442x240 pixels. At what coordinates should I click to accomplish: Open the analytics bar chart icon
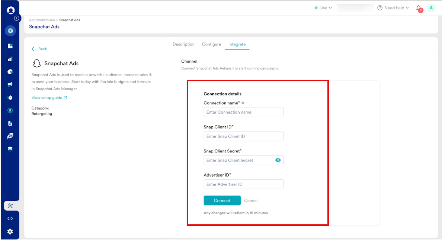click(10, 59)
